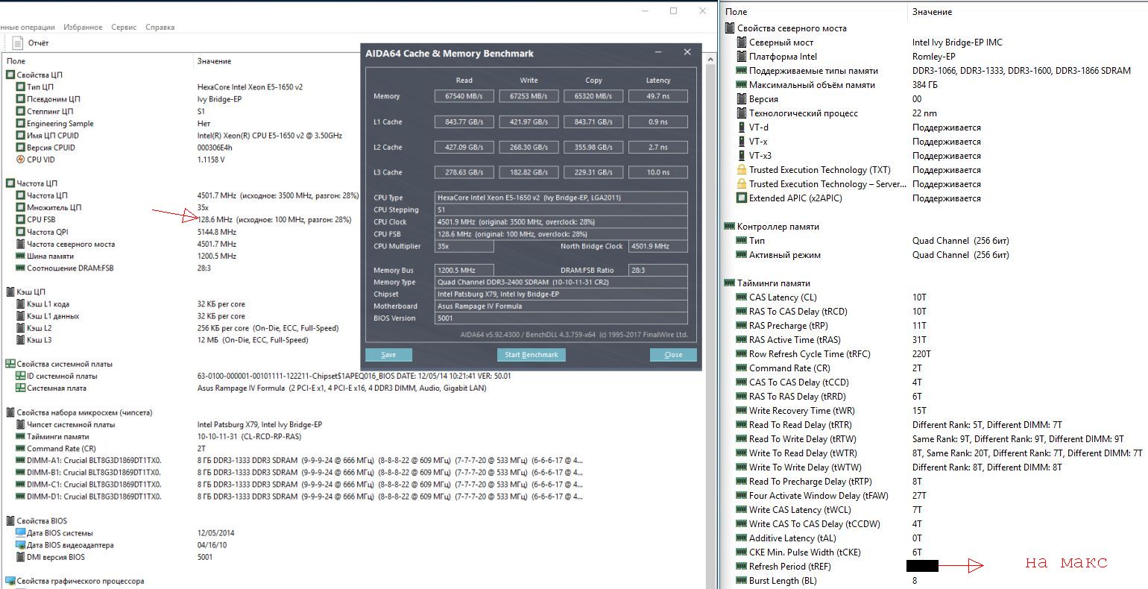Close the AIDA64 Cache & Memory Benchmark title bar X

687,52
